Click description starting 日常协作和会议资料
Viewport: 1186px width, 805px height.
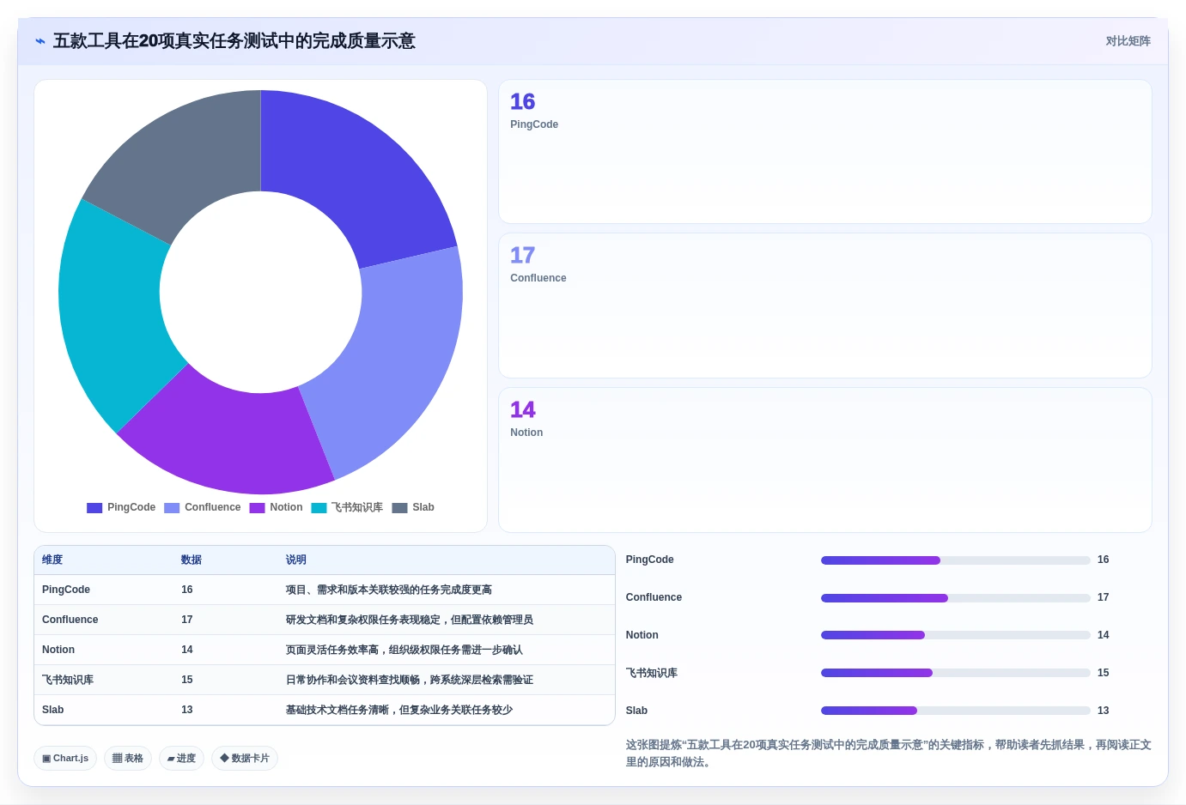point(410,680)
